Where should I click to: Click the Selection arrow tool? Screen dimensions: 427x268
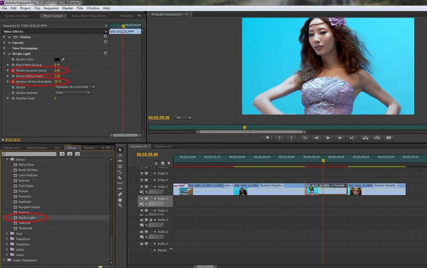pos(120,149)
